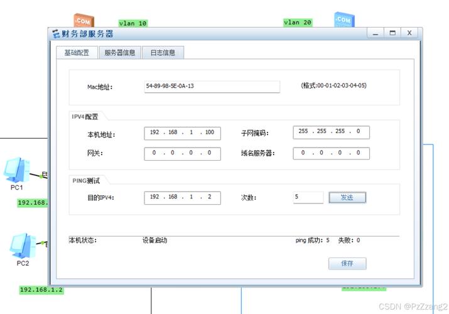Click the PC2 computer icon
The image size is (449, 314).
point(22,245)
